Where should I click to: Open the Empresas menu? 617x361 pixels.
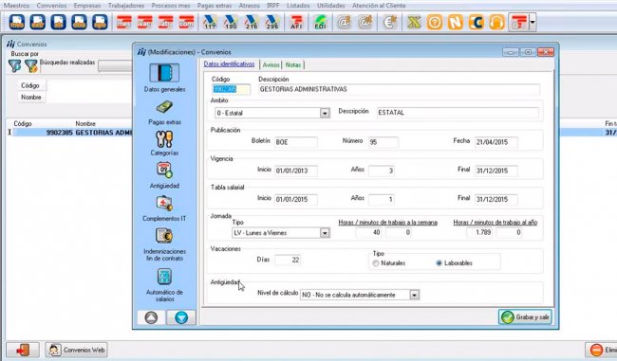(87, 6)
